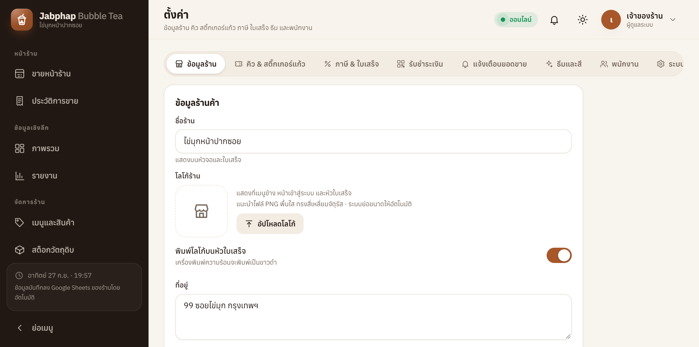Open the notification bell in header

[554, 20]
